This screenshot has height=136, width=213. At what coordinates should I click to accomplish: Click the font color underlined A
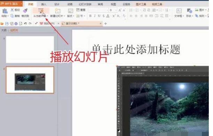pos(108,16)
